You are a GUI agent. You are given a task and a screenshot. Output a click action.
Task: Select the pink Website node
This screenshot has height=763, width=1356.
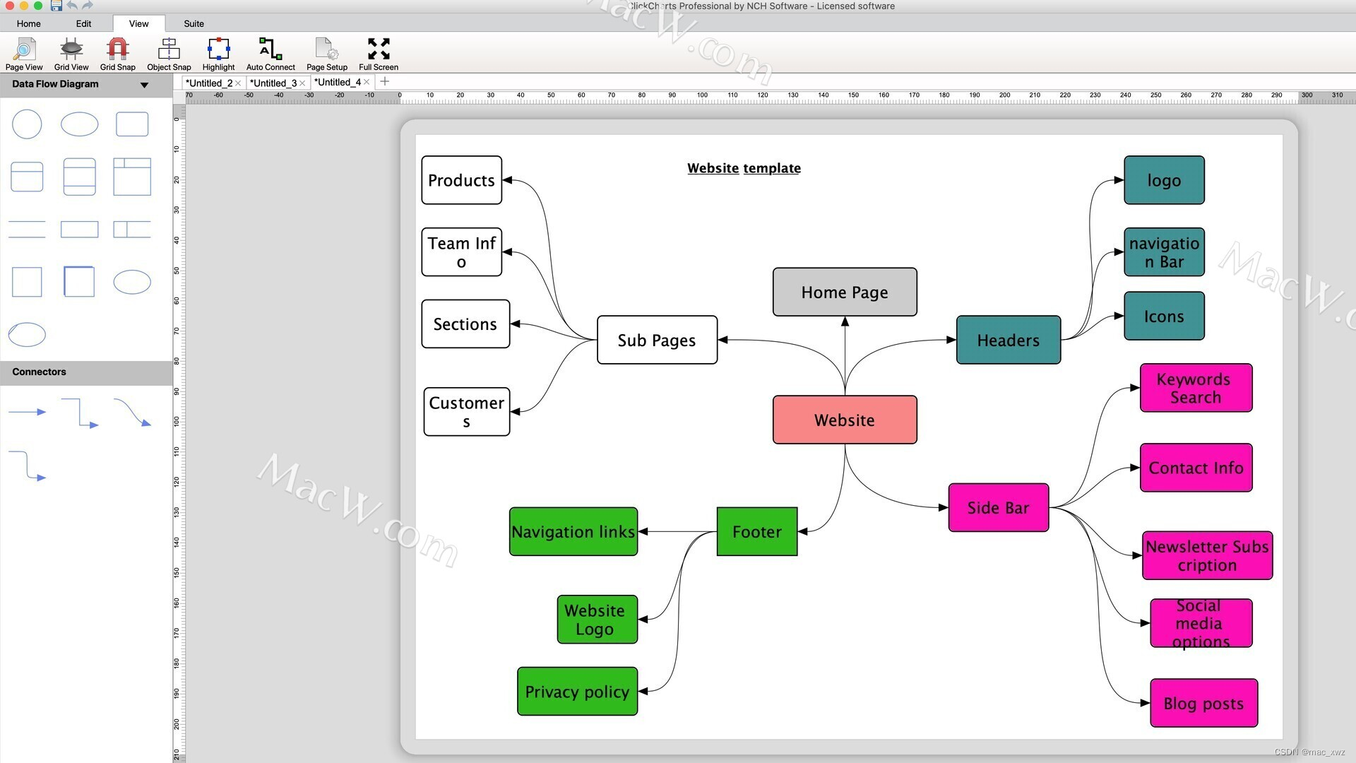(845, 420)
